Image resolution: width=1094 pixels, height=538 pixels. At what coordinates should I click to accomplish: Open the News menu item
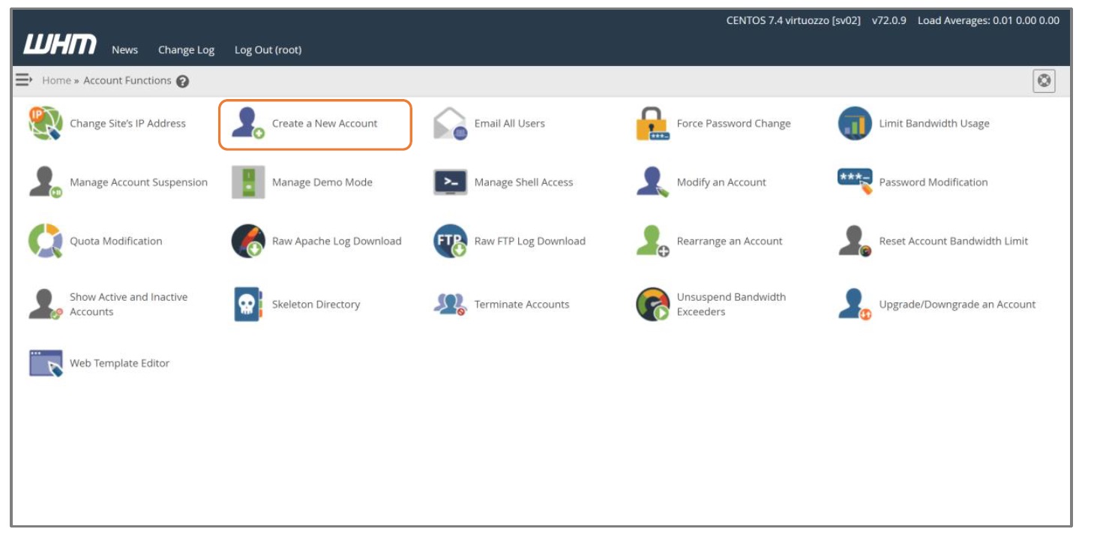124,50
